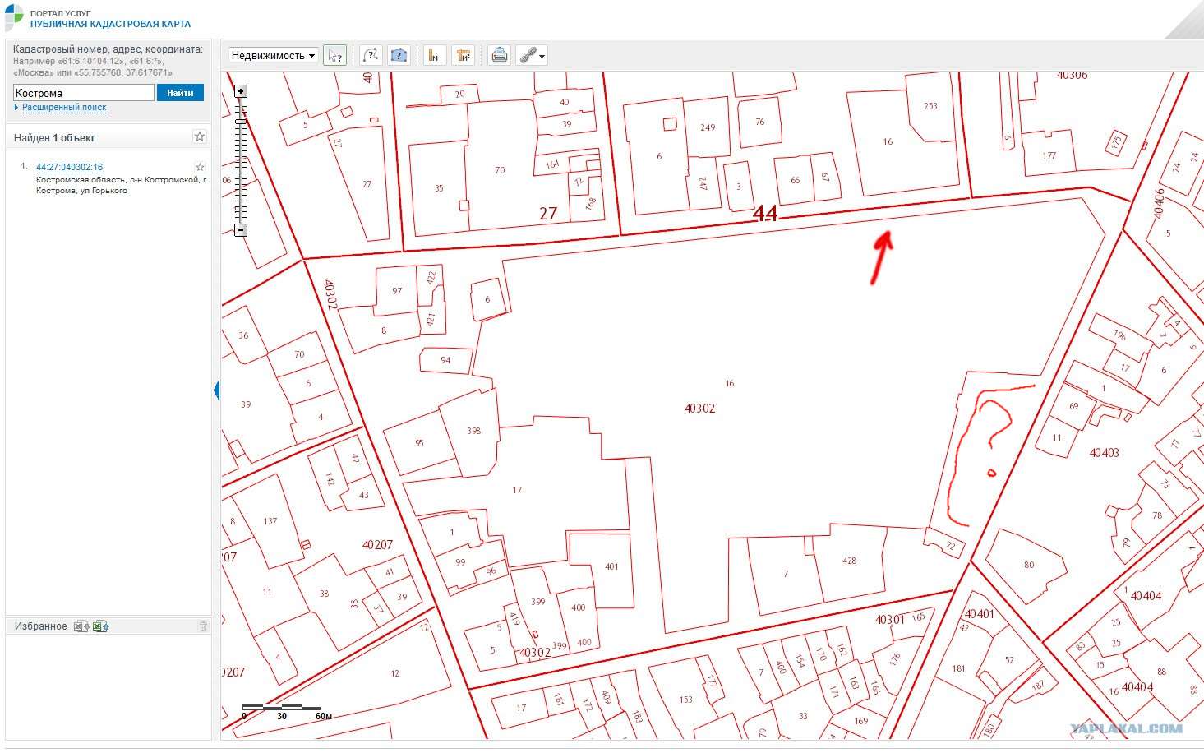Click the block label 40302 on map
1204x753 pixels.
pyautogui.click(x=699, y=408)
